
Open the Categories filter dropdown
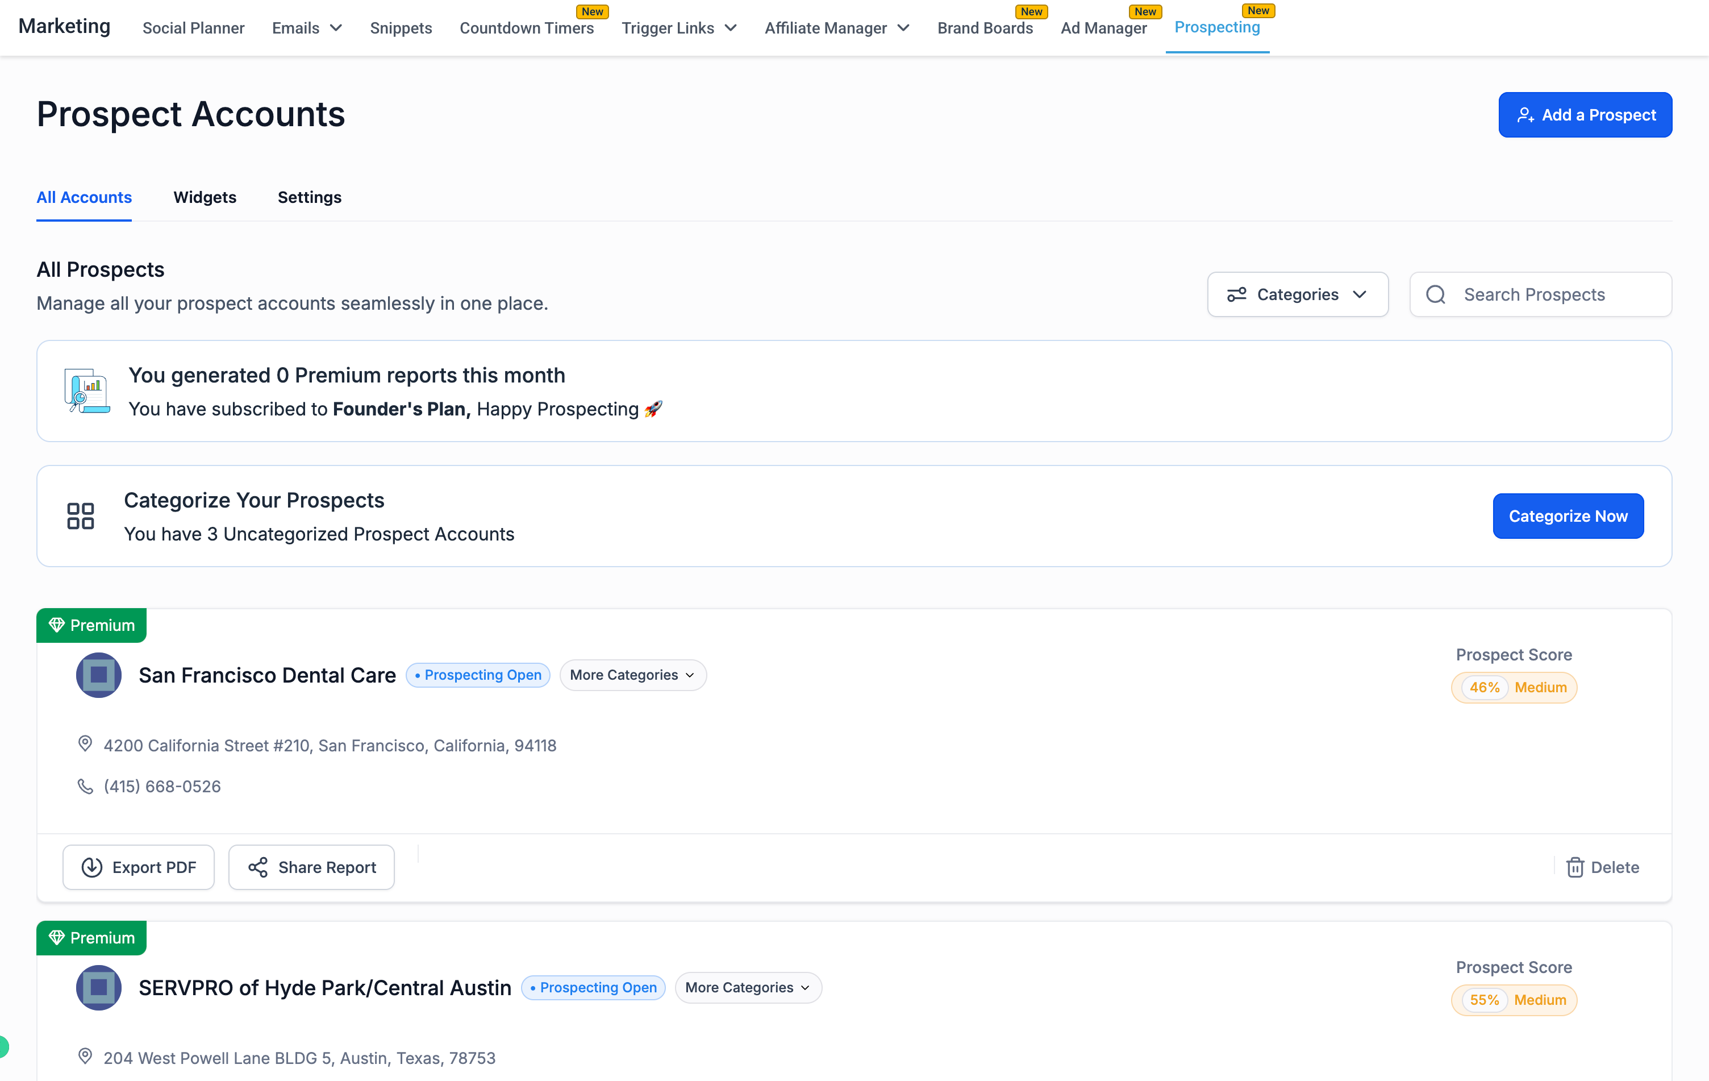point(1297,294)
